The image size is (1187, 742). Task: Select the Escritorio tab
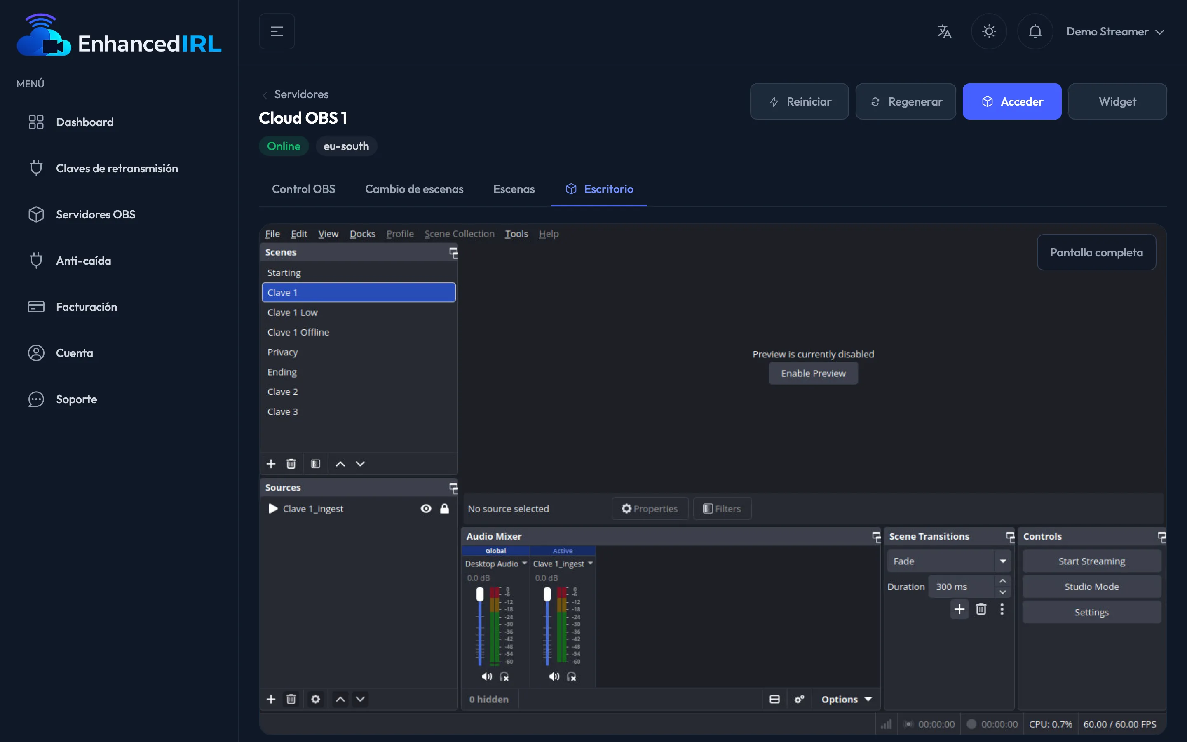599,189
